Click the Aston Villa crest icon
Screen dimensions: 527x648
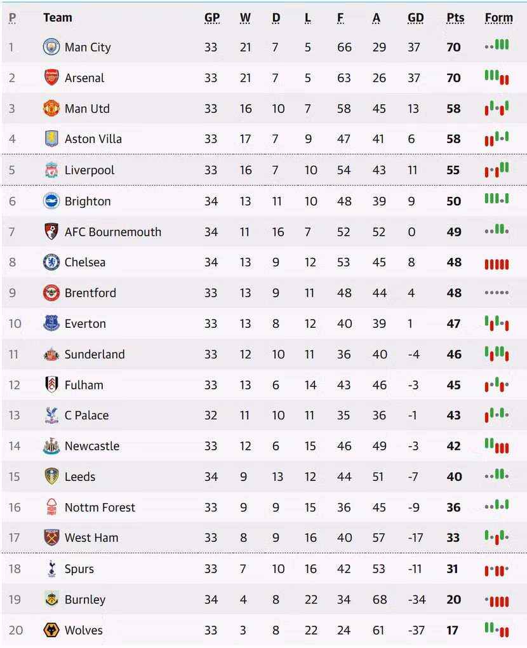[51, 139]
